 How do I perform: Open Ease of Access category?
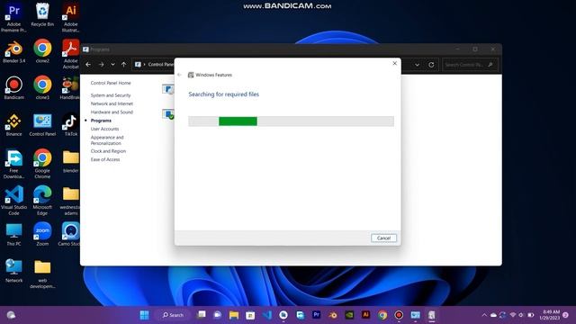(105, 159)
